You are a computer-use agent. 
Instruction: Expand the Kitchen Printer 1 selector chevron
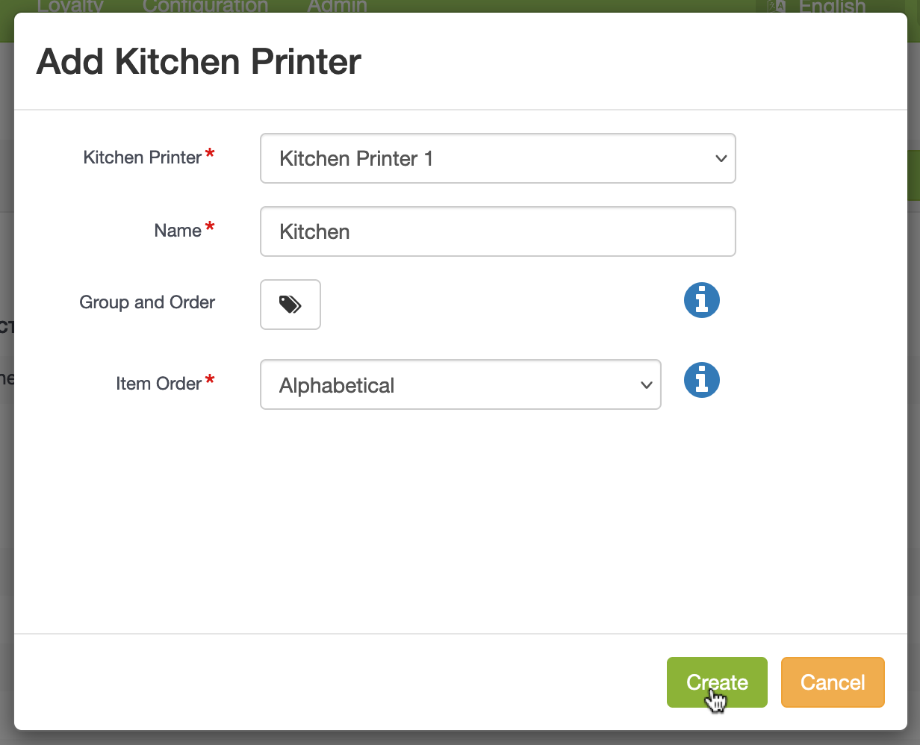[x=719, y=158]
